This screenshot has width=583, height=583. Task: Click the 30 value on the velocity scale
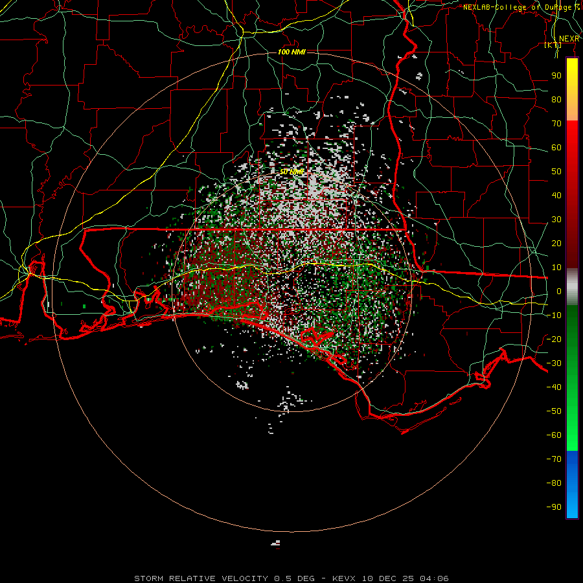click(556, 220)
